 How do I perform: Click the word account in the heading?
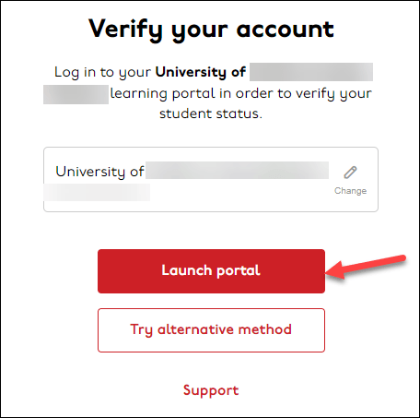coord(286,30)
